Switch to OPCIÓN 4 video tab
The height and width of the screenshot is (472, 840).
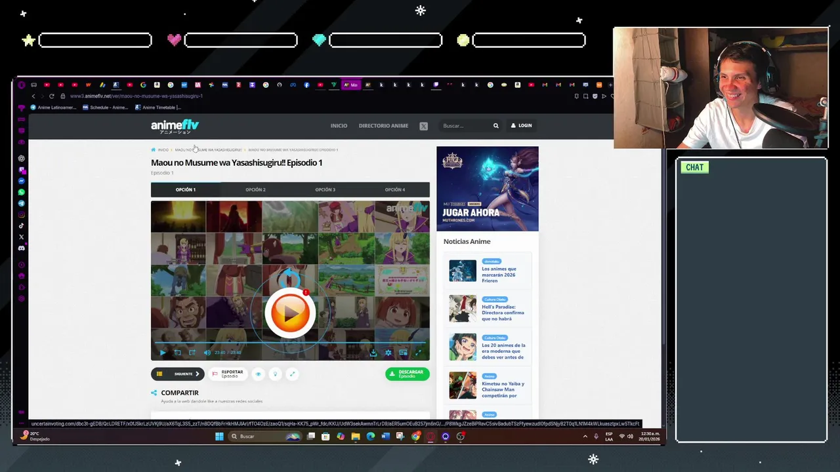pos(395,189)
